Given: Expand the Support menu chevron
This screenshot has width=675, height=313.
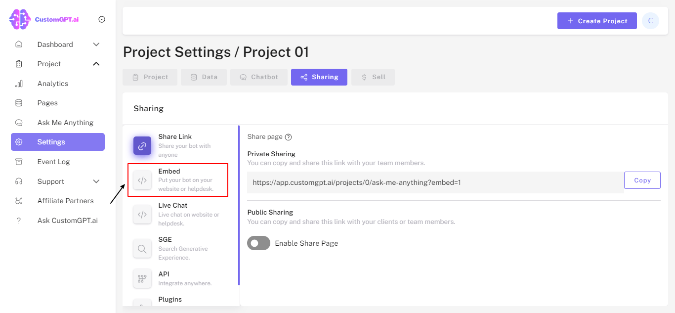Looking at the screenshot, I should [96, 181].
